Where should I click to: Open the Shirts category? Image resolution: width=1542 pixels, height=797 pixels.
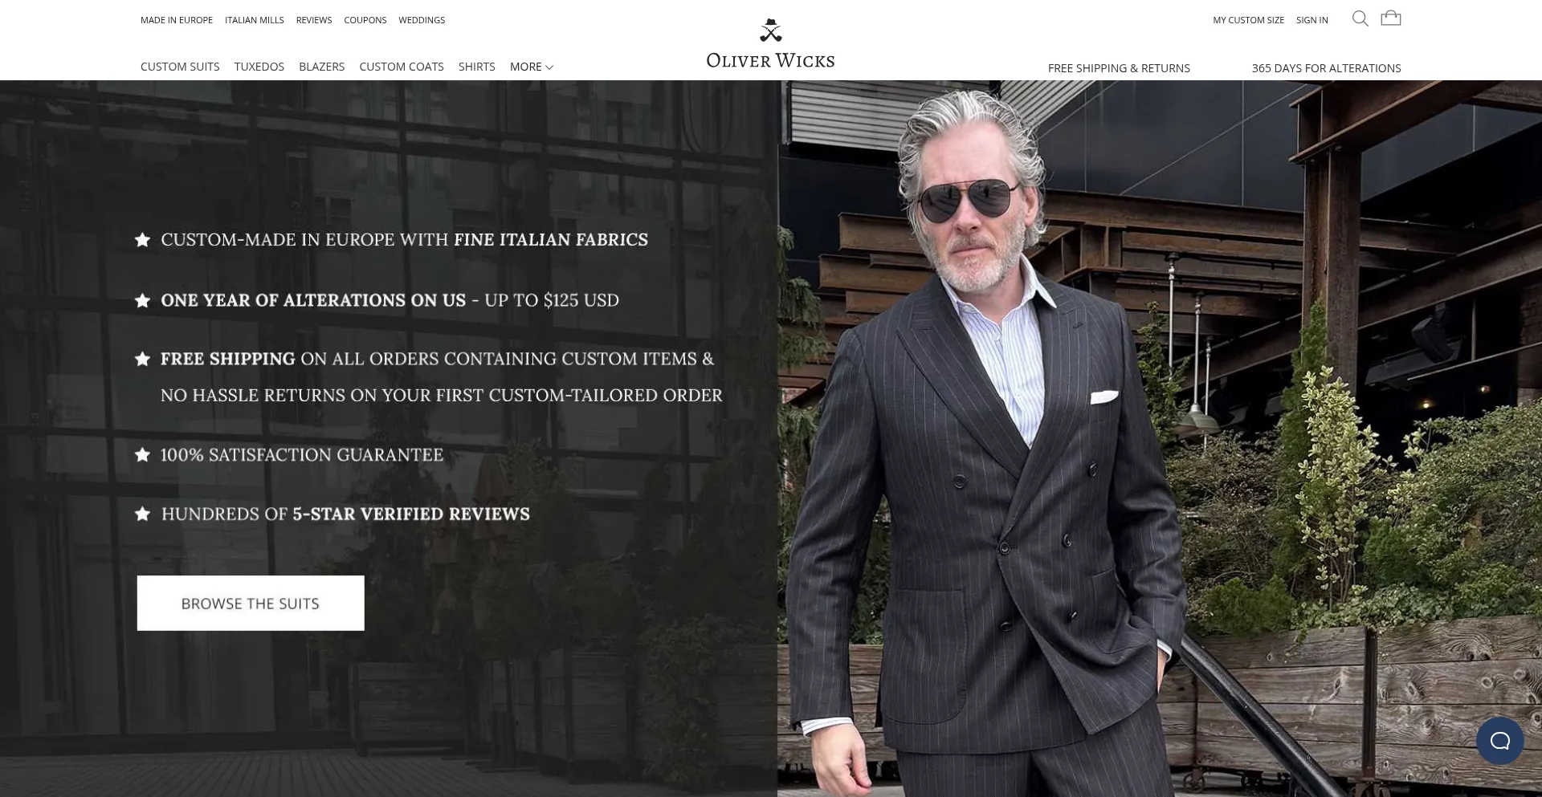tap(477, 67)
